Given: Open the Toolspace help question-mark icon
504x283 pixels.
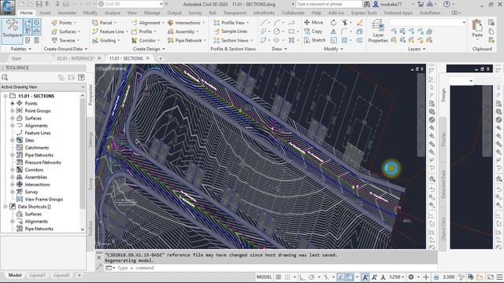Looking at the screenshot, I should tap(81, 77).
